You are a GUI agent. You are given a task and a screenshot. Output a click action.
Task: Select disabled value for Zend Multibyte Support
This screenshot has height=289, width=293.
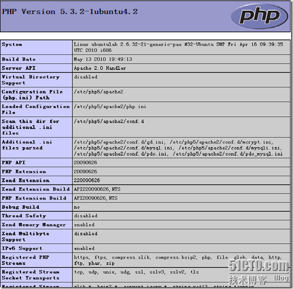(x=86, y=234)
